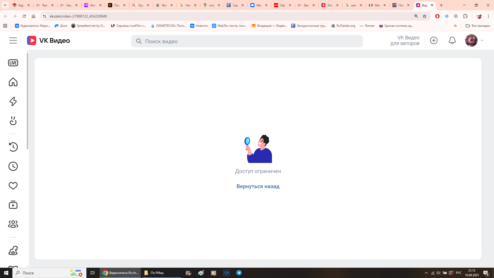The image size is (494, 278).
Task: Click the upload video plus icon
Action: click(x=434, y=40)
